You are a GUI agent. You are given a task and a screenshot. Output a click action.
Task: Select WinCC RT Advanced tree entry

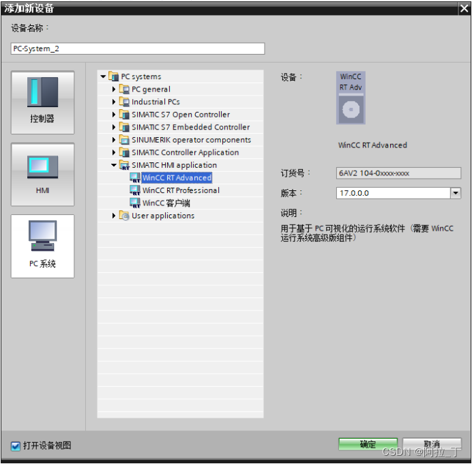(177, 177)
